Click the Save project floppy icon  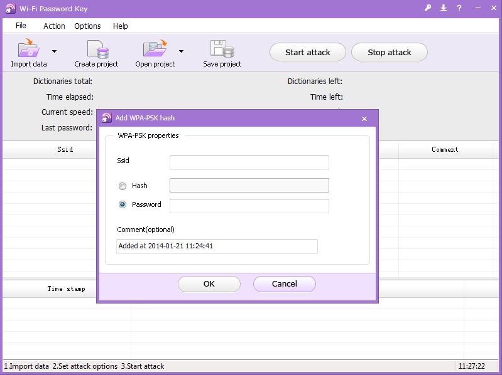tap(222, 49)
